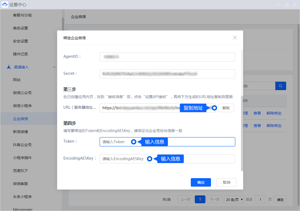This screenshot has height=211, width=300.
Task: Open 微信公众号 in the sidebar
Action: coord(22,93)
